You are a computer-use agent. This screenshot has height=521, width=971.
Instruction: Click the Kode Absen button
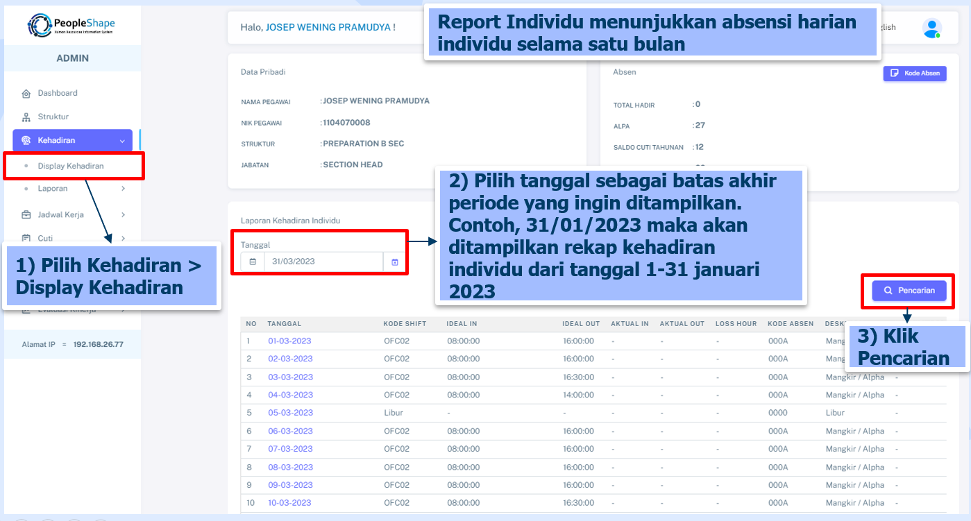(x=914, y=73)
